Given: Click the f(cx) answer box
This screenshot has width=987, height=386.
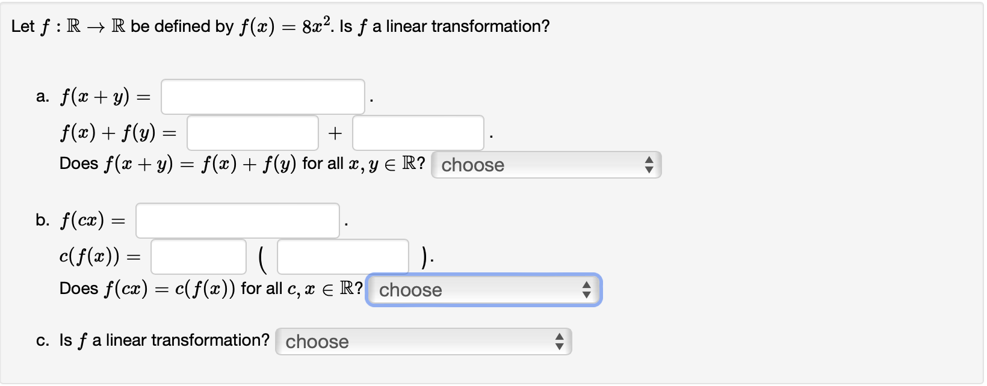Looking at the screenshot, I should coord(238,220).
